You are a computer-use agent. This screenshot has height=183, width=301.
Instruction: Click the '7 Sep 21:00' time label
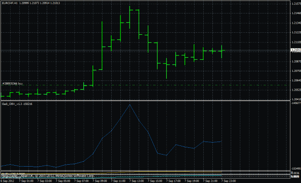point(210,181)
